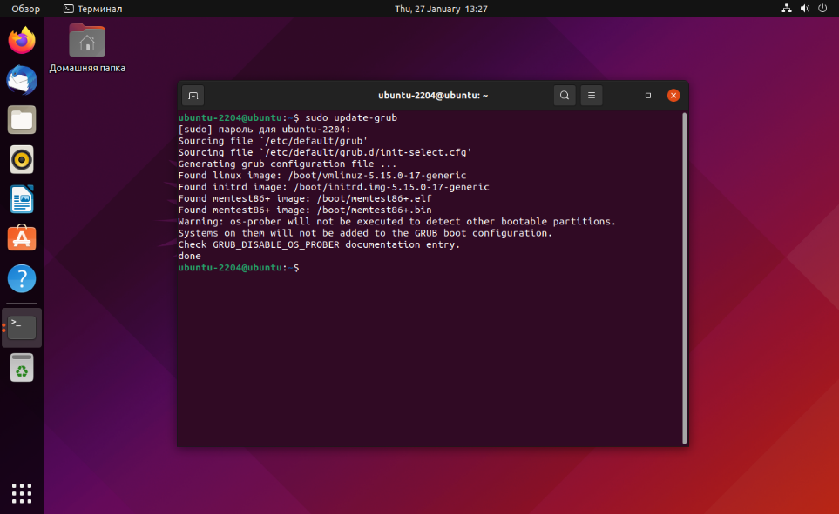Open the clock showing Thu, 27 January
The width and height of the screenshot is (839, 514).
coord(441,9)
